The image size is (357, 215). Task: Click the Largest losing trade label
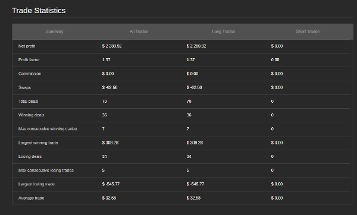[x=36, y=184]
